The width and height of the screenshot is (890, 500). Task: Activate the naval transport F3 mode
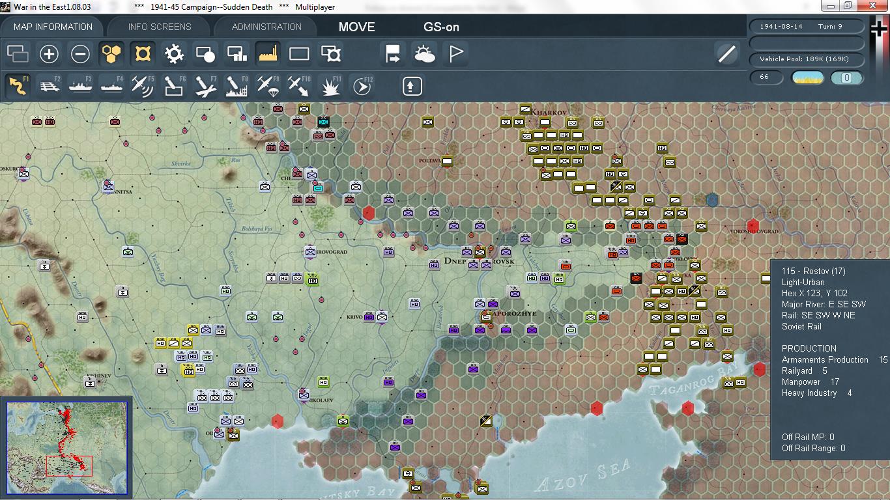(79, 85)
